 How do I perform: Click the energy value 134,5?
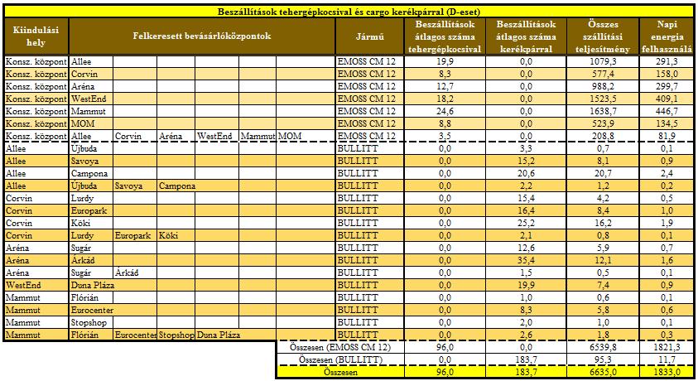coord(667,123)
